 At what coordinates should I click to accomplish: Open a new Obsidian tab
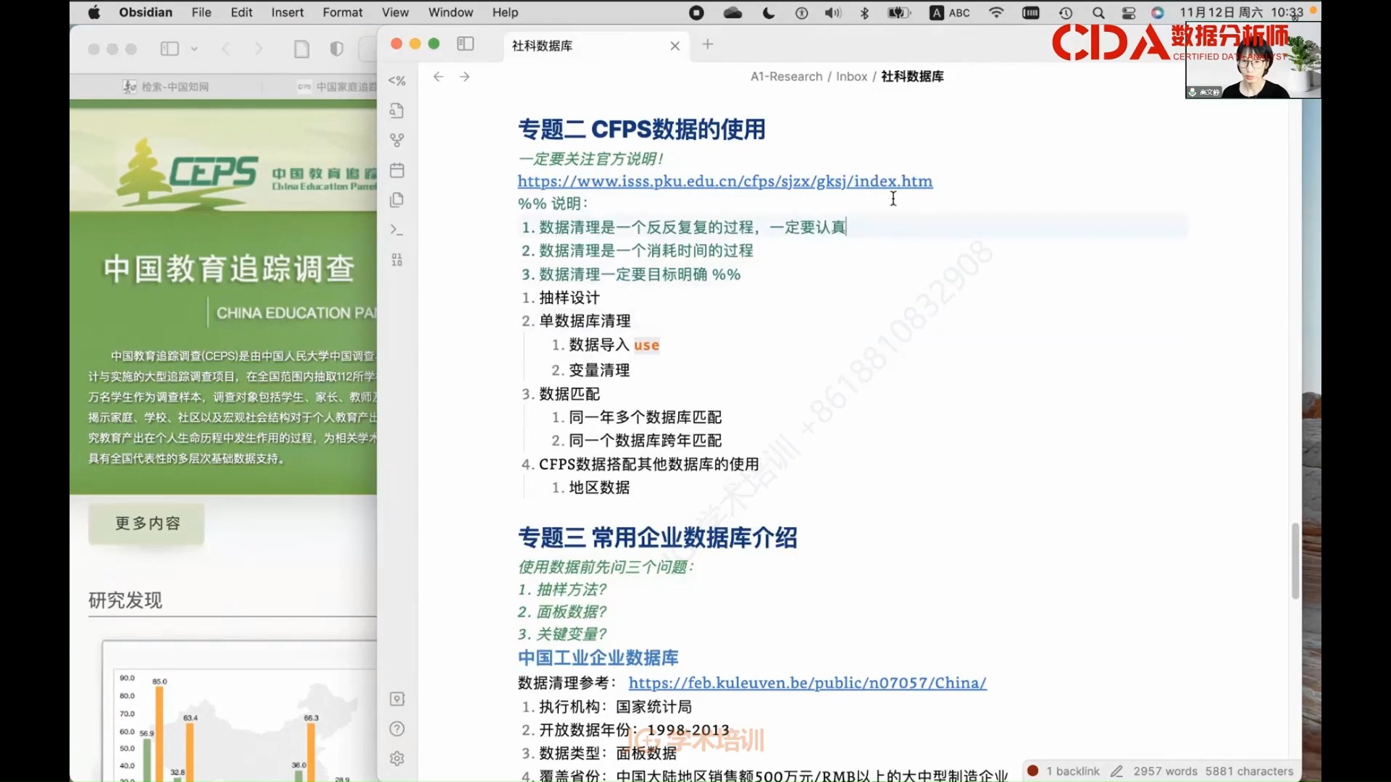click(x=708, y=44)
